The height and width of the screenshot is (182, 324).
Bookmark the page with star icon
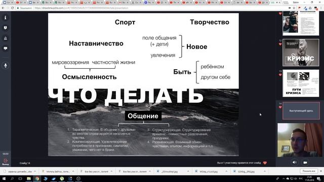[294, 8]
